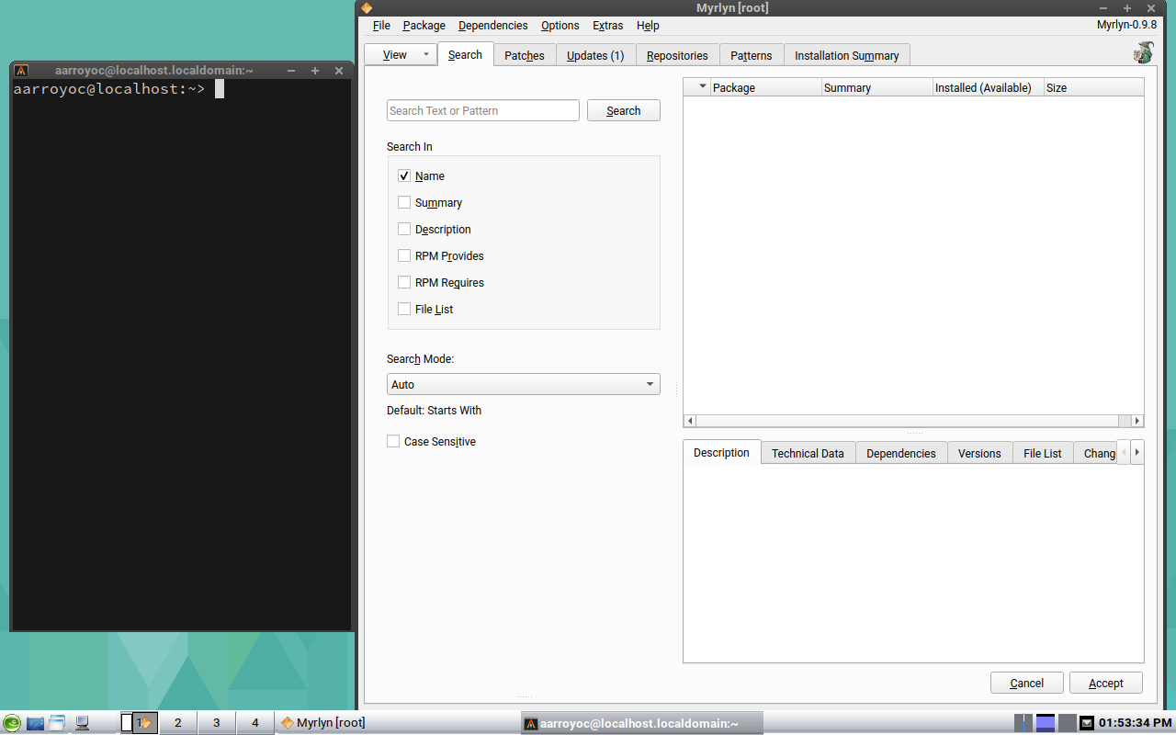Click the openSUSE start menu icon
Image resolution: width=1176 pixels, height=735 pixels.
[12, 723]
